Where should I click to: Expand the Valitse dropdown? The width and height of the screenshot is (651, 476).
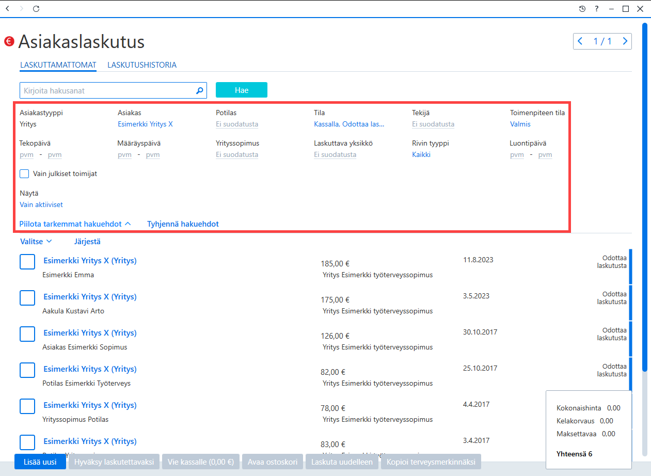coord(36,241)
